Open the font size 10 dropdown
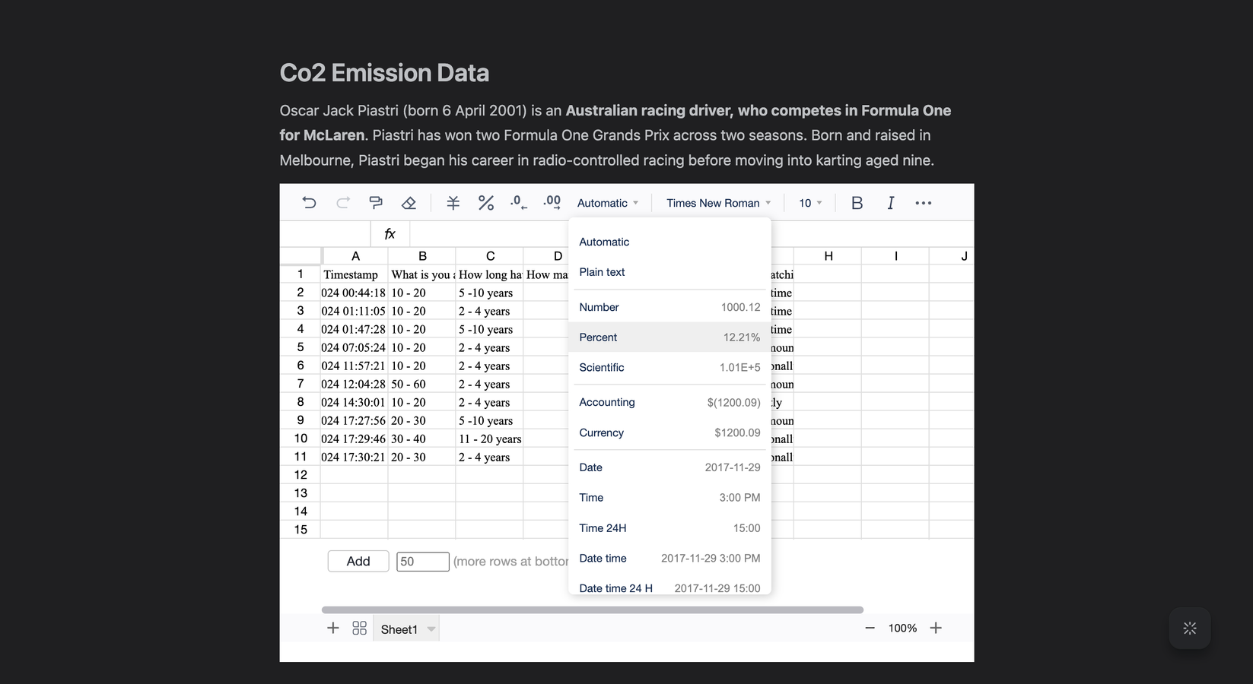Viewport: 1253px width, 684px height. click(810, 203)
